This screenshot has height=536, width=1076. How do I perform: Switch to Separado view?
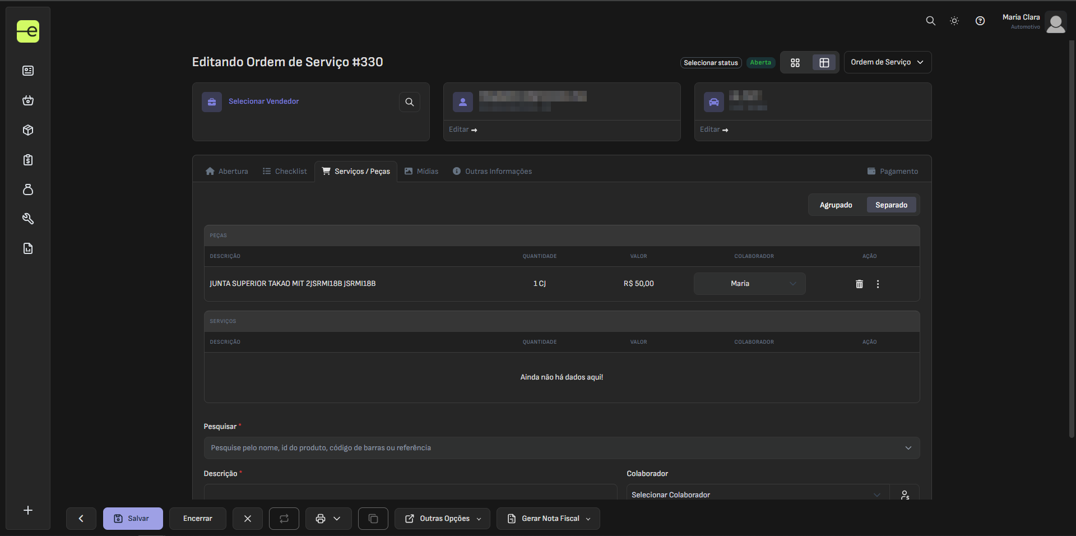tap(891, 205)
